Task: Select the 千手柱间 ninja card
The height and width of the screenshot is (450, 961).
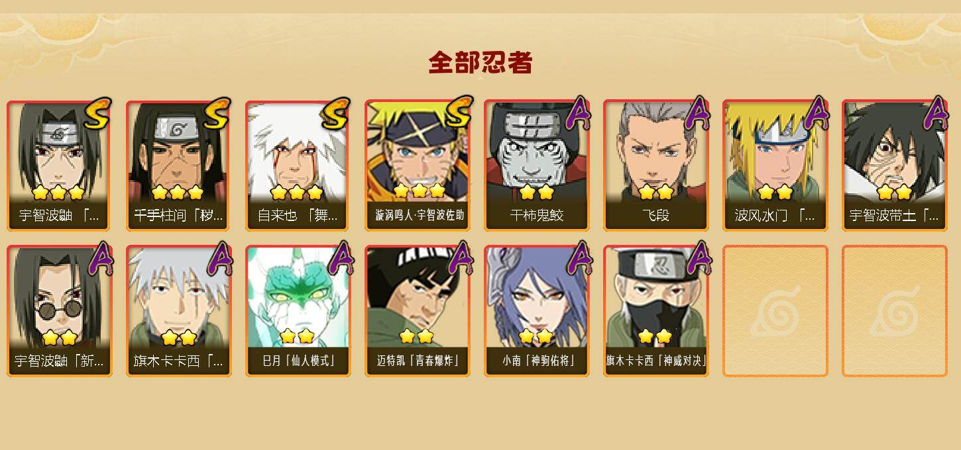Action: (x=178, y=165)
